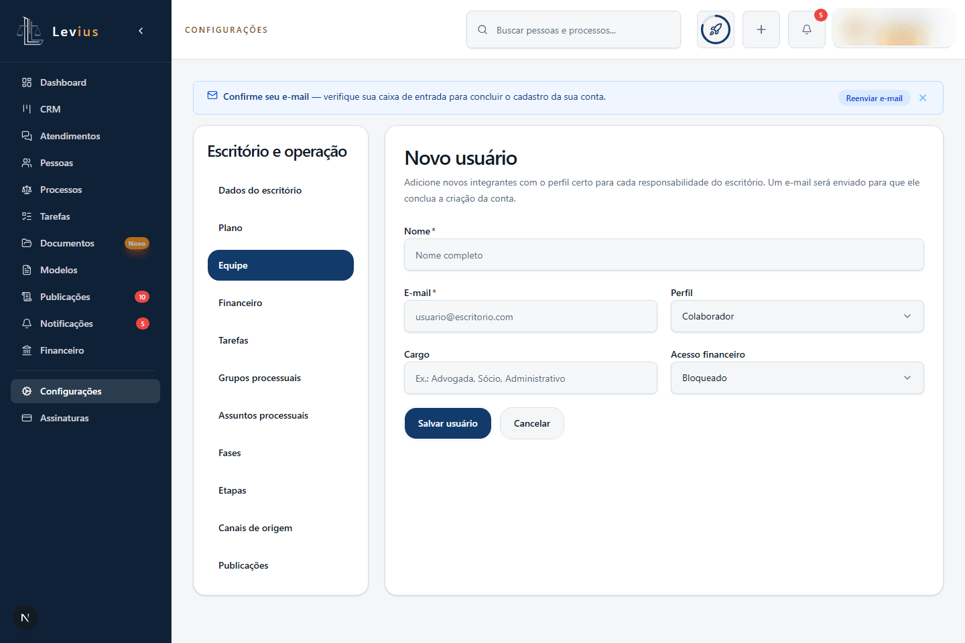965x643 pixels.
Task: Click the Cargo input field
Action: 531,378
